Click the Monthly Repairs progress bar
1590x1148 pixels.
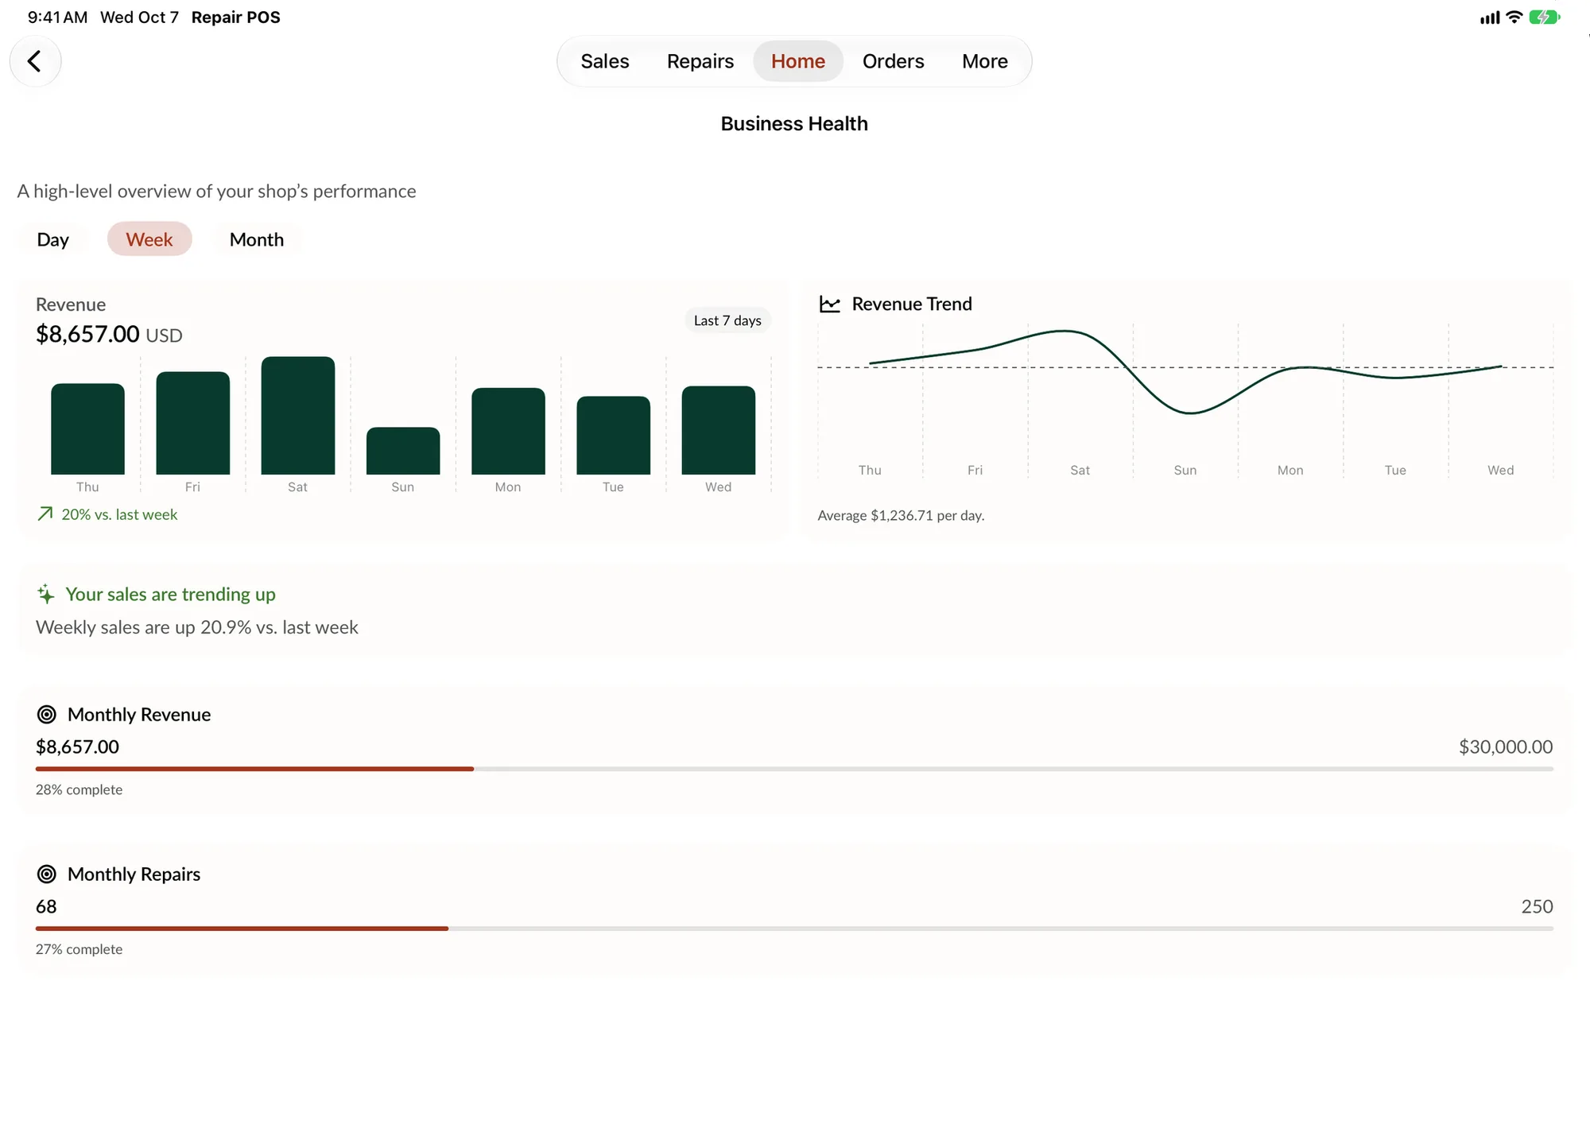coord(794,929)
